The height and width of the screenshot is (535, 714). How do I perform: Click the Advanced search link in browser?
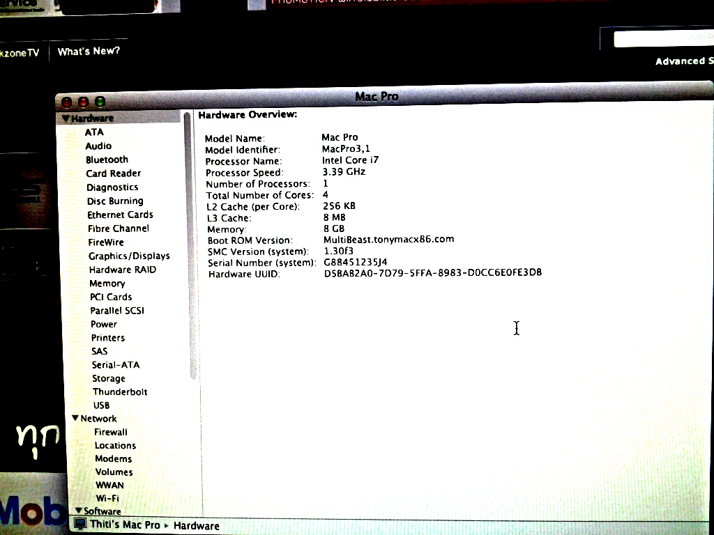click(685, 61)
